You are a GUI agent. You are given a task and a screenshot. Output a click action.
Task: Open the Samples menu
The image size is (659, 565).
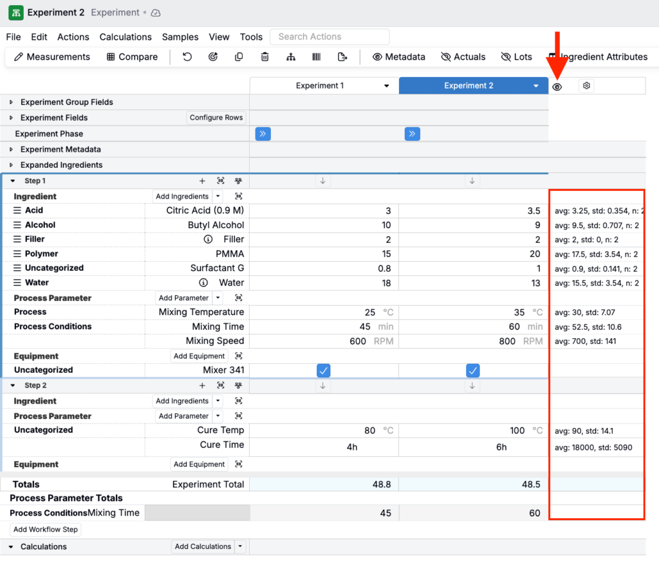[x=180, y=37]
